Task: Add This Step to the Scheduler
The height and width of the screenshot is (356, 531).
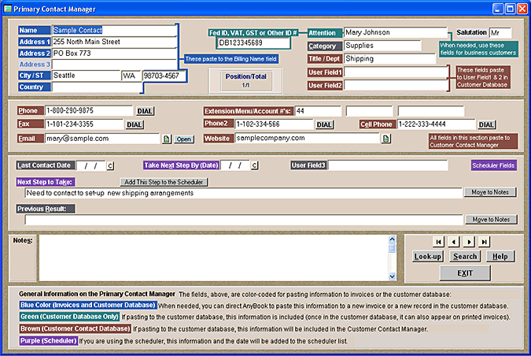Action: 164,182
